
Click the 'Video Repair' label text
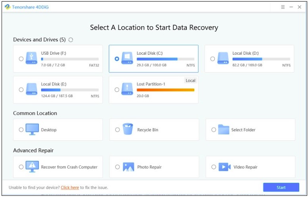click(x=245, y=167)
